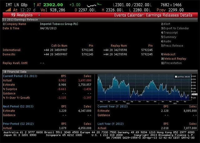200x143 pixels.
Task: Click prior period actual EPS 1.079
Action: click(x=62, y=128)
